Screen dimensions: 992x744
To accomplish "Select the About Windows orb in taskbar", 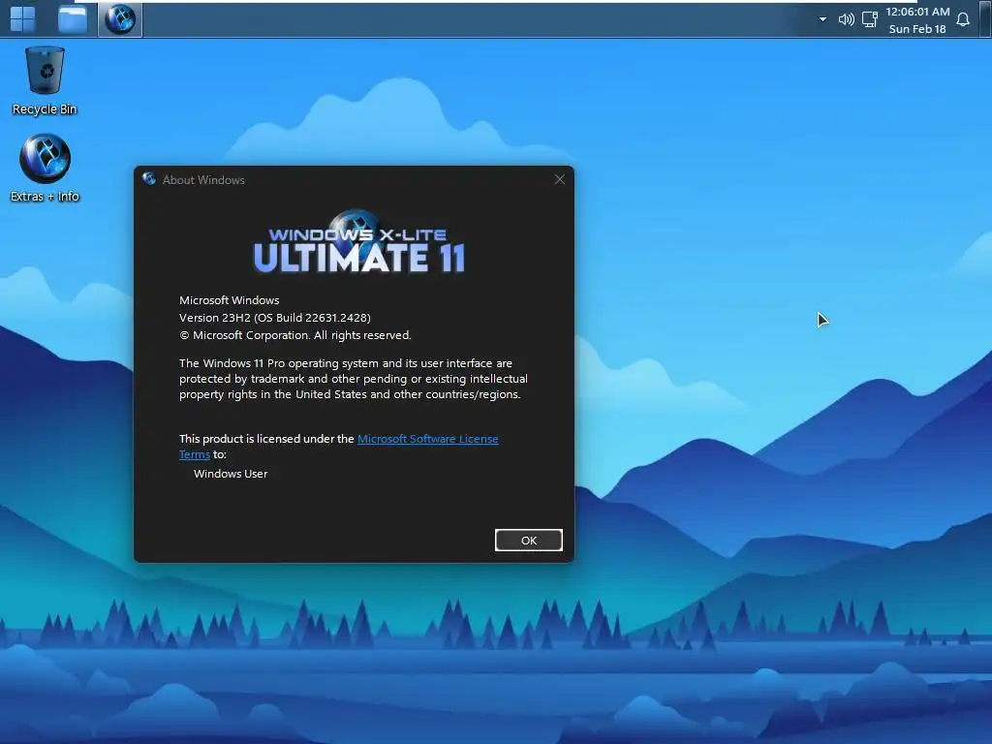I will pyautogui.click(x=120, y=19).
